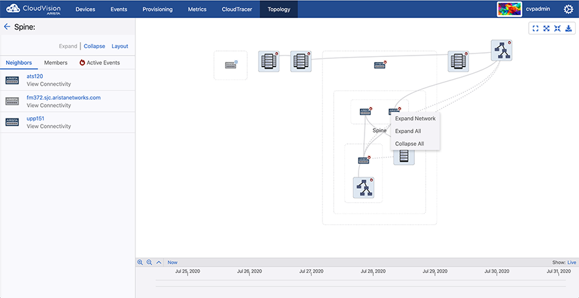Click the Jul 29, 2020 timeline marker
The height and width of the screenshot is (298, 579).
click(x=435, y=271)
